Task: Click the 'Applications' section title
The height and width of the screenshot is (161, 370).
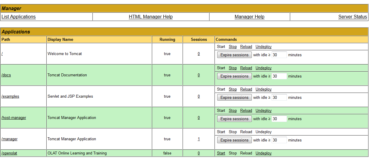Action: (x=16, y=32)
